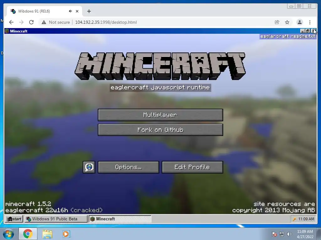Click Fork on Github button
The height and width of the screenshot is (240, 321).
pyautogui.click(x=160, y=130)
